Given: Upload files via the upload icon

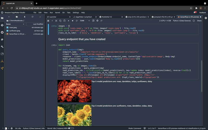Looking at the screenshot, I should click(x=24, y=17).
